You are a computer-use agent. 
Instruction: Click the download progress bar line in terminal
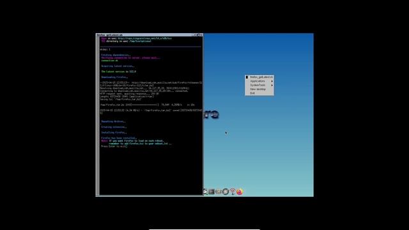coord(148,105)
